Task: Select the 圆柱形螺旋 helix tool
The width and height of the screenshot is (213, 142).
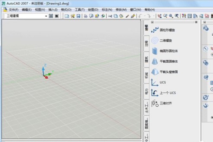Action: (x=163, y=30)
